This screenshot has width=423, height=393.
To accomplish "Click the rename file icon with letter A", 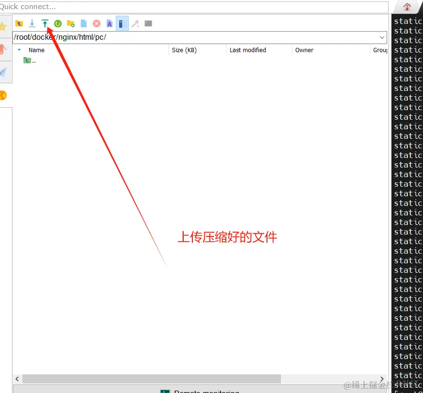I will coord(110,23).
